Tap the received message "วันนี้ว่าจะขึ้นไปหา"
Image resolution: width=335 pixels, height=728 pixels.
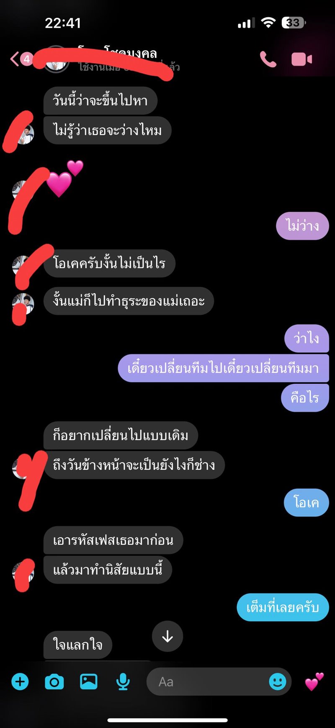click(x=100, y=101)
